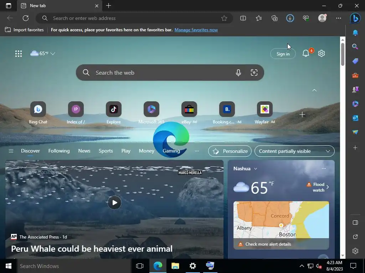Open Browser essentials heart icon

point(306,18)
